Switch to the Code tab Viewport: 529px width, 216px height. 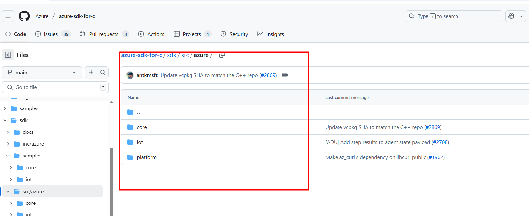(15, 34)
